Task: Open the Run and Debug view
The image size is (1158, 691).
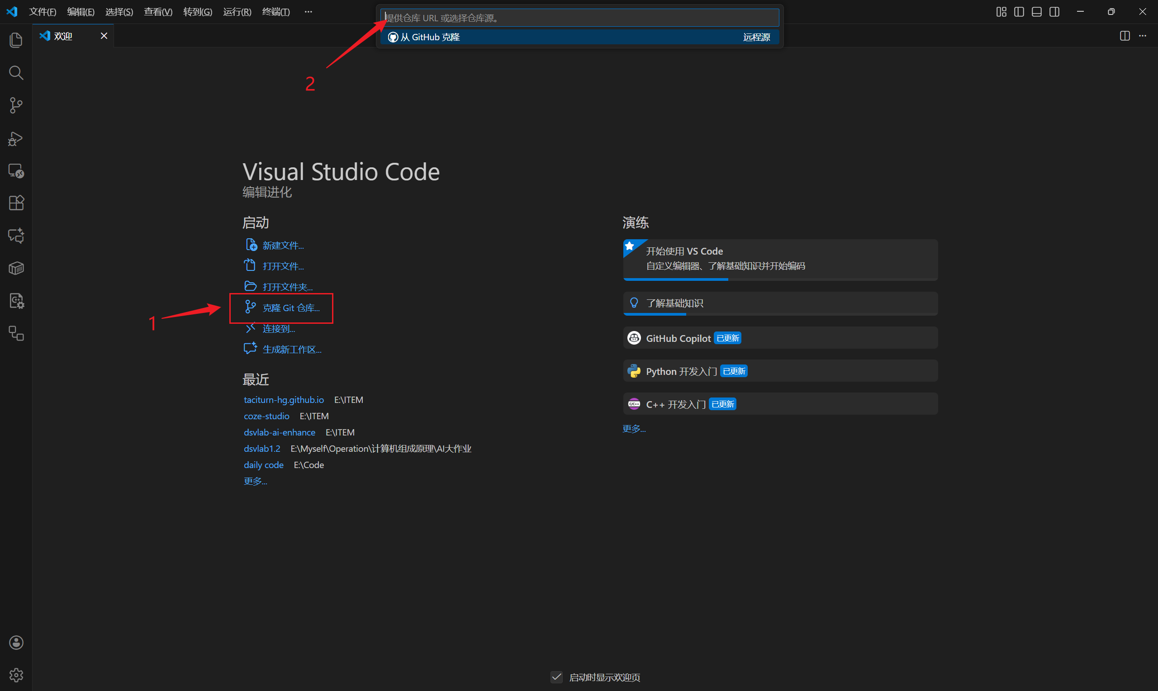Action: (x=16, y=138)
